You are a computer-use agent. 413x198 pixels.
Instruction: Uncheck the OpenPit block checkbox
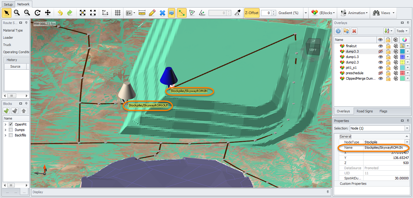point(11,124)
